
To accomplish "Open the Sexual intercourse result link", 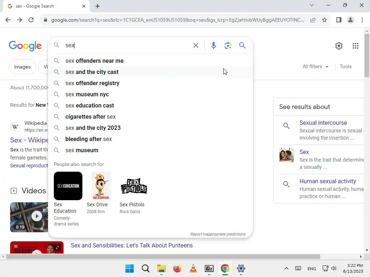I will pos(323,123).
